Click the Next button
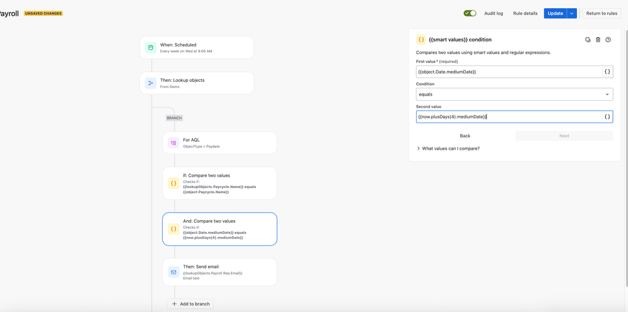This screenshot has height=312, width=628. pyautogui.click(x=564, y=136)
